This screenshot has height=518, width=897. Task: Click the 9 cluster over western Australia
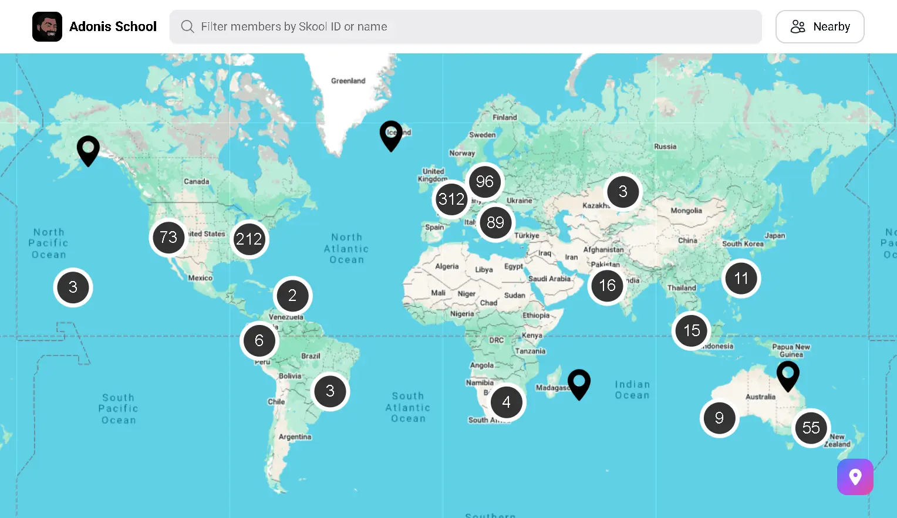coord(719,418)
